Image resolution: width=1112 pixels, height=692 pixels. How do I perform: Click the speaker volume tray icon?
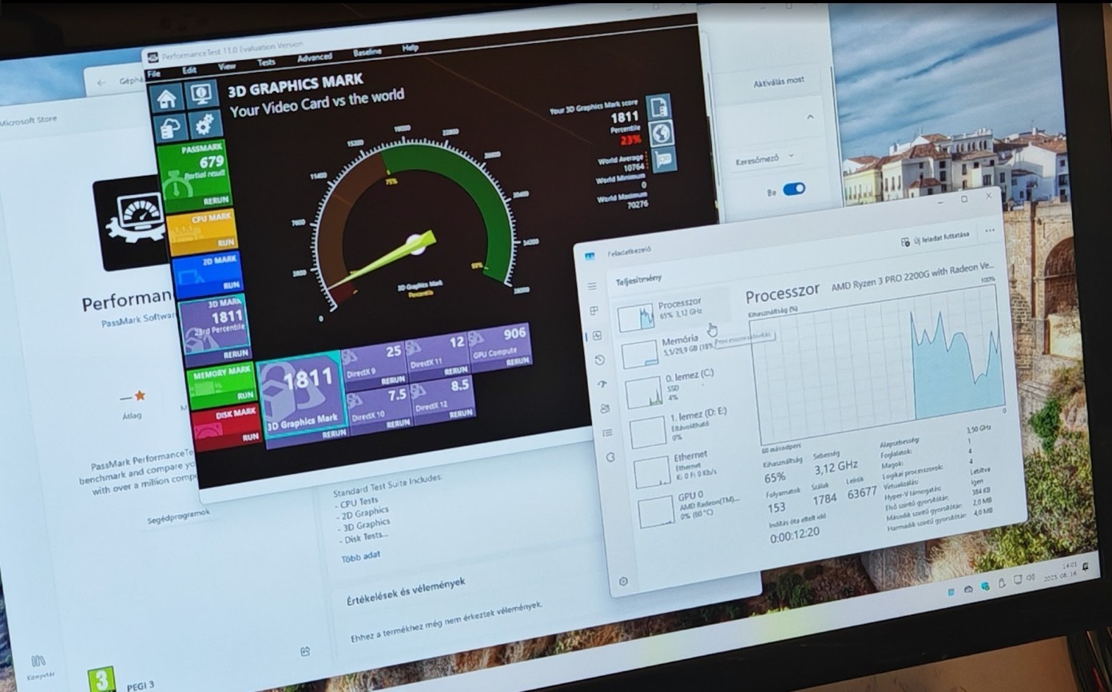(x=1031, y=579)
